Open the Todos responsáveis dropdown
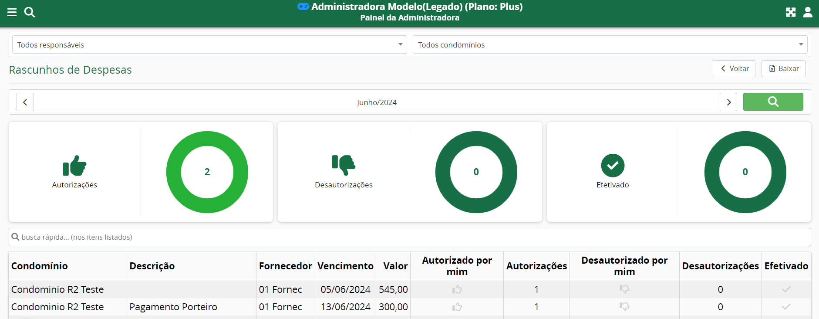 tap(209, 45)
